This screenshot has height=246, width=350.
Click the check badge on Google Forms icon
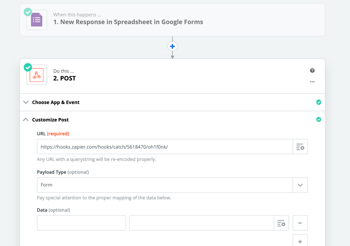point(28,12)
